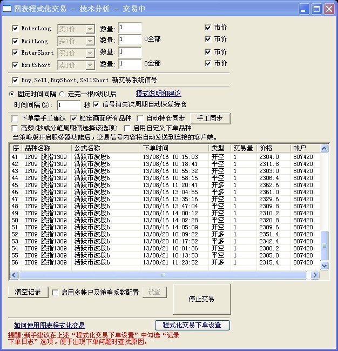Click 清空记录 button
Viewport: 338px width, 351px height.
click(x=28, y=292)
